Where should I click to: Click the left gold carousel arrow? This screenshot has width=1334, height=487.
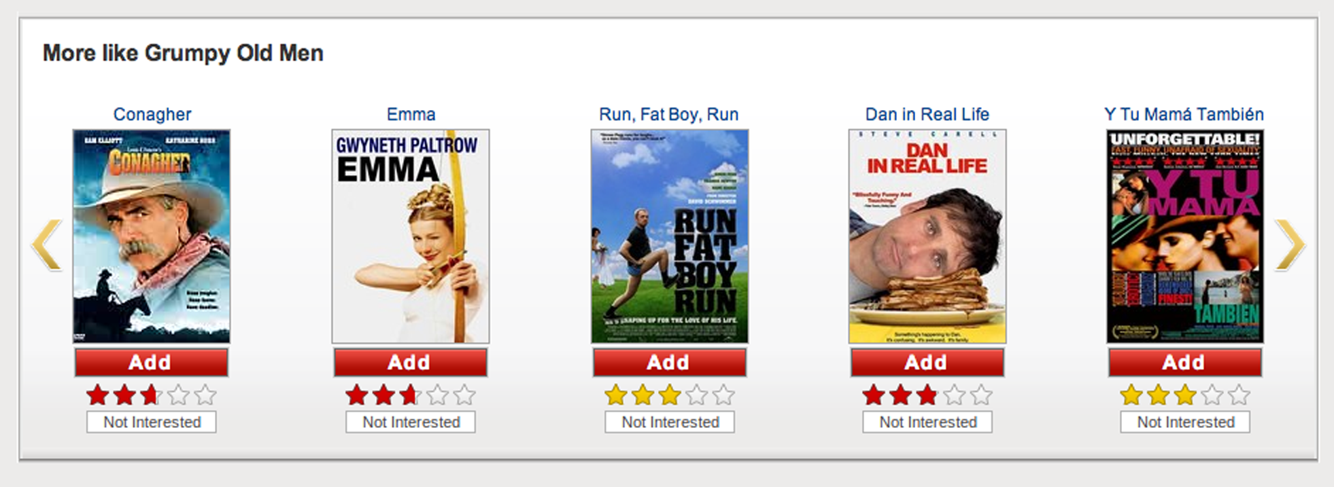(47, 245)
